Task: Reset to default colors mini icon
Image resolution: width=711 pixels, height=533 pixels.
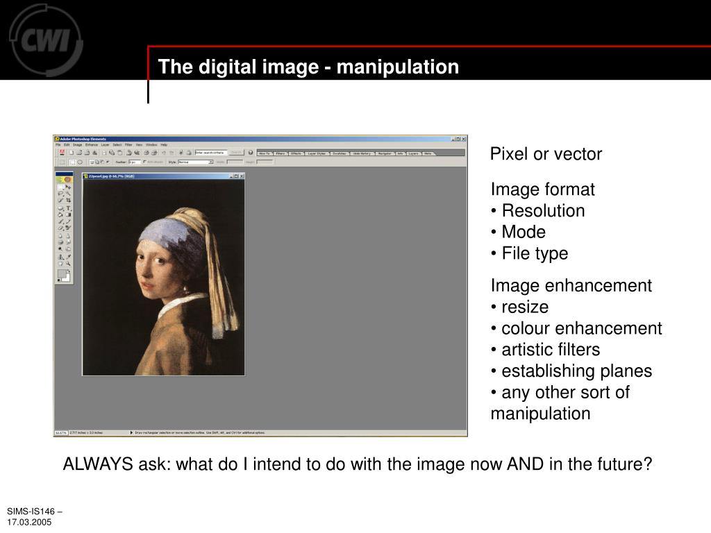Action: point(58,280)
